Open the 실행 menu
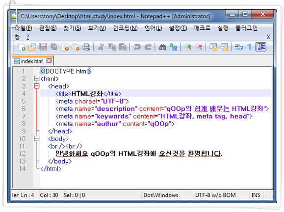Image resolution: width=284 pixels, height=212 pixels. tap(223, 28)
